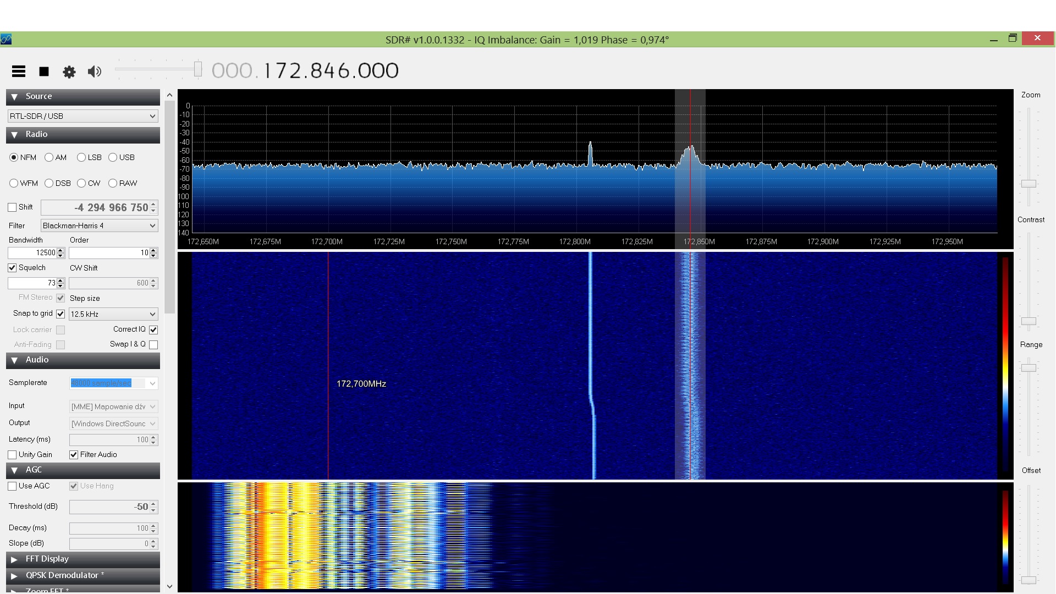
Task: Click the left panel scrollbar up arrow
Action: 169,95
